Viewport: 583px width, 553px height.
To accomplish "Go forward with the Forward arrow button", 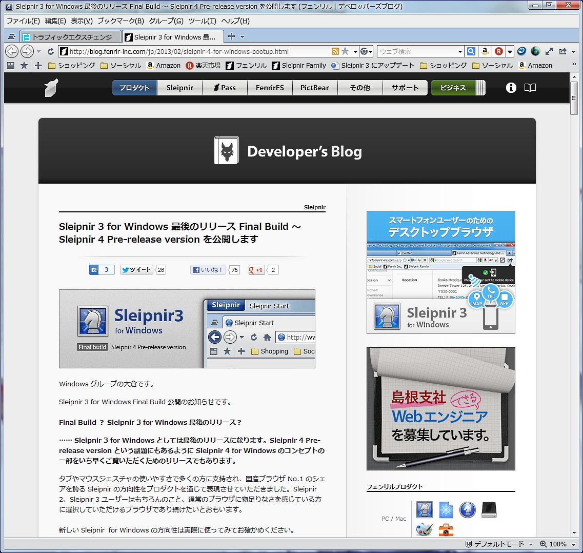I will coord(27,51).
